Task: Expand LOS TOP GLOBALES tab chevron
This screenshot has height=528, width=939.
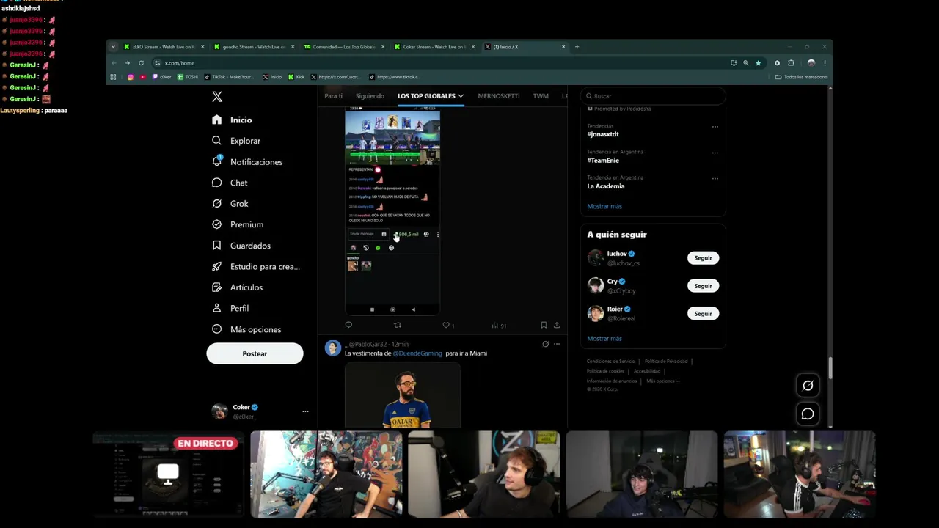Action: tap(461, 96)
